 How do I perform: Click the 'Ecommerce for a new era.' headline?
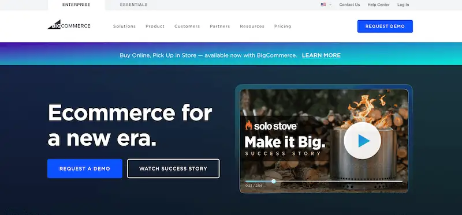129,125
